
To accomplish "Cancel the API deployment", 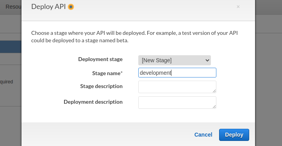I will pyautogui.click(x=203, y=135).
